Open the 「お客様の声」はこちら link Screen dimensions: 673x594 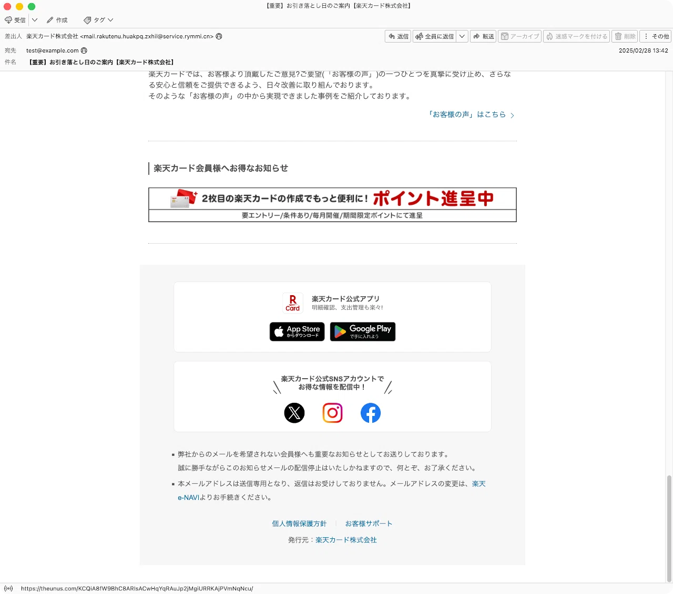pos(471,114)
